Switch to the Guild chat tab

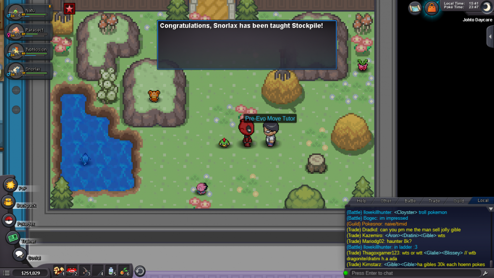coord(458,200)
